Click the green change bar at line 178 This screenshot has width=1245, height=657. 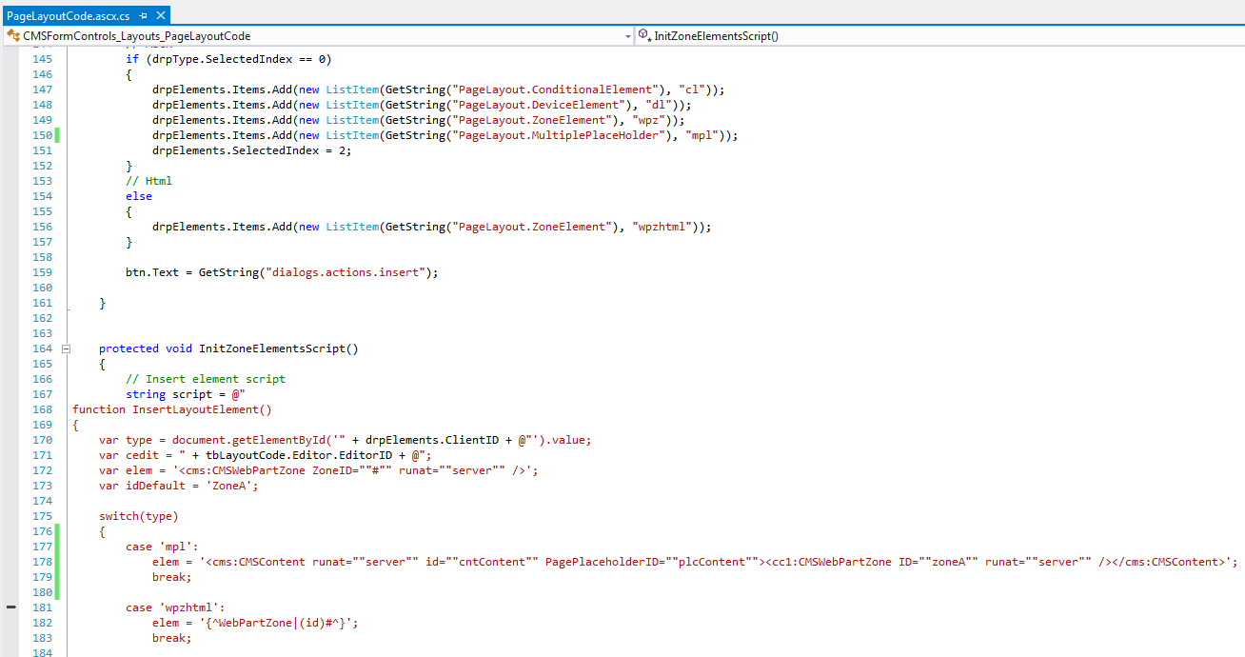(x=58, y=562)
